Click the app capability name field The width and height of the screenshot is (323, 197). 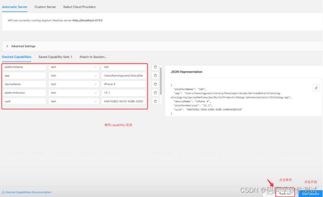[24, 76]
